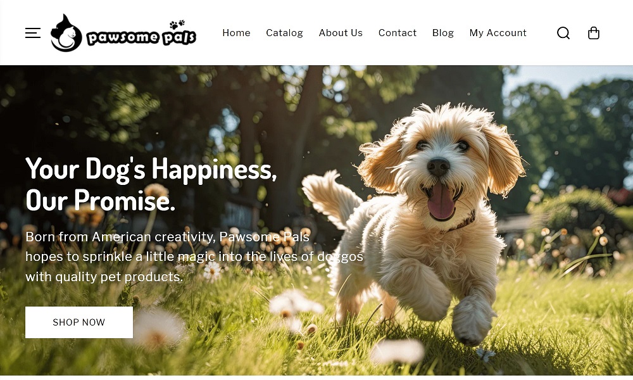Click the "Born from American creativity" text line
The image size is (633, 380).
pyautogui.click(x=168, y=237)
